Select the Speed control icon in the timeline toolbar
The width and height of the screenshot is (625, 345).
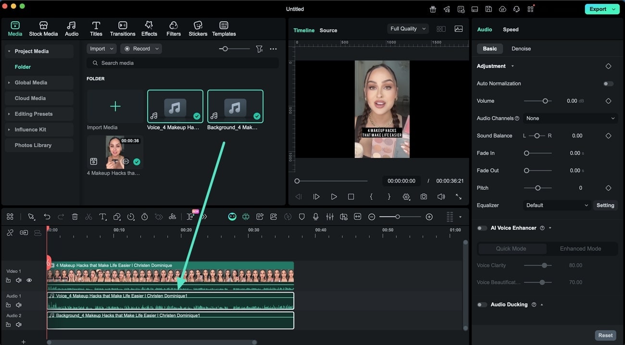[130, 217]
